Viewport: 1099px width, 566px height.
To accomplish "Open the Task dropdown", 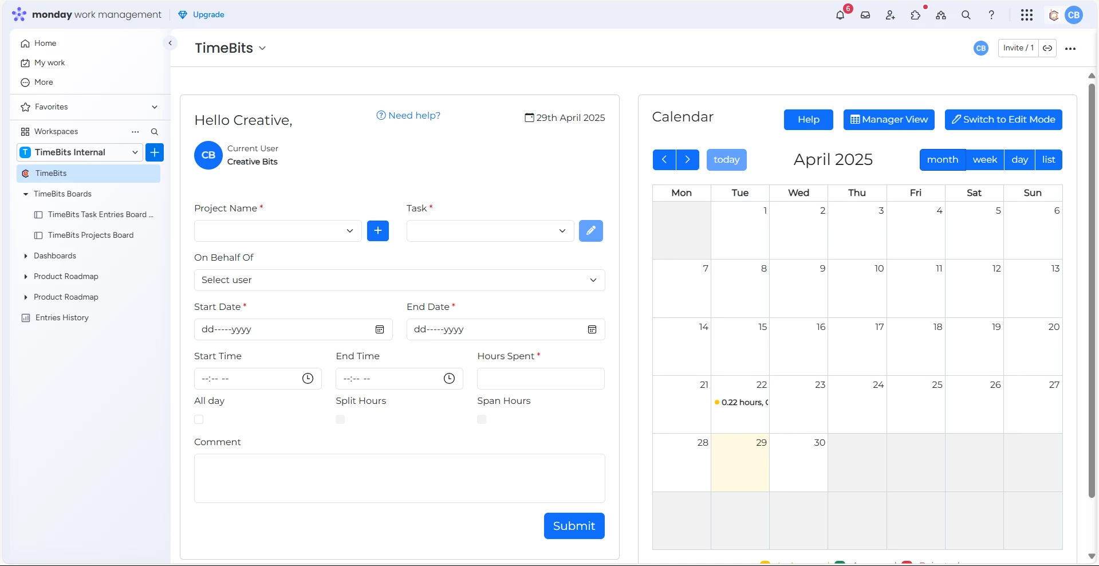I will coord(490,231).
